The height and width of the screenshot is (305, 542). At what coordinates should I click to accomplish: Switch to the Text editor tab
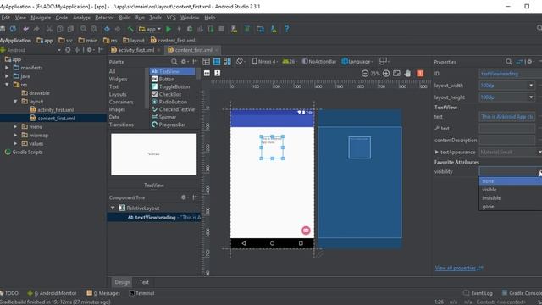pos(144,282)
